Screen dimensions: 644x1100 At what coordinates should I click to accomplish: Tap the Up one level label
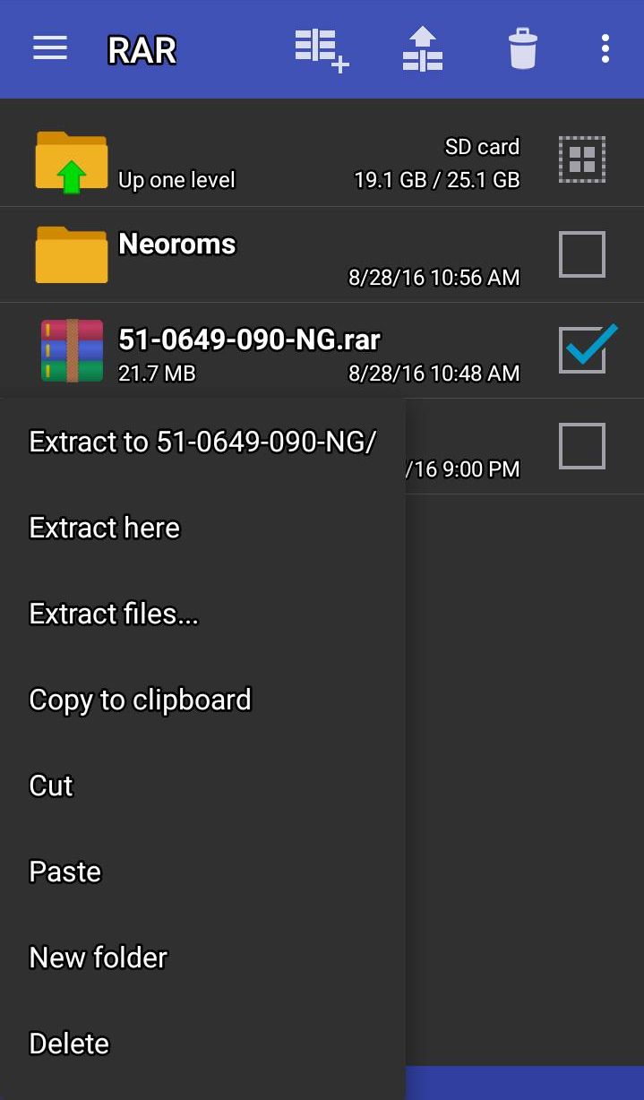[176, 180]
